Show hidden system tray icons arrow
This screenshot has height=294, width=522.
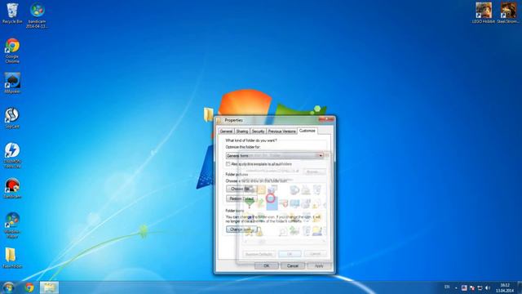click(x=456, y=287)
